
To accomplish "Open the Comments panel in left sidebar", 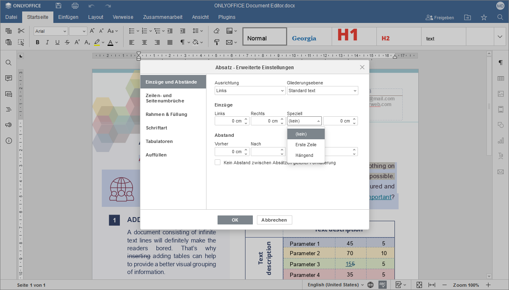I will coord(9,78).
